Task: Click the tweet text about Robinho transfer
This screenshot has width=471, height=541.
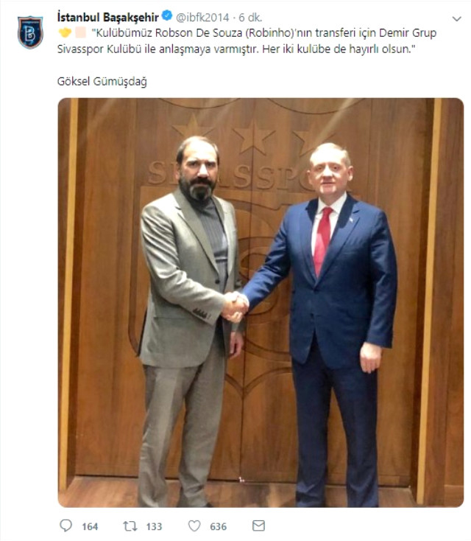Action: tap(247, 41)
